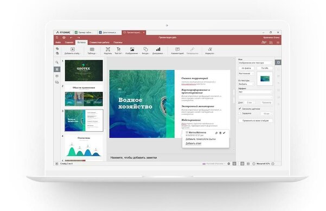Screen dimensions: 326x211
Task: Resolve Marina Matveeva's comment with the checkmark
Action: [224, 133]
